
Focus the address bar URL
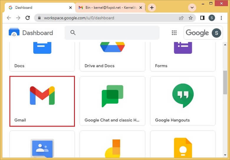click(79, 18)
